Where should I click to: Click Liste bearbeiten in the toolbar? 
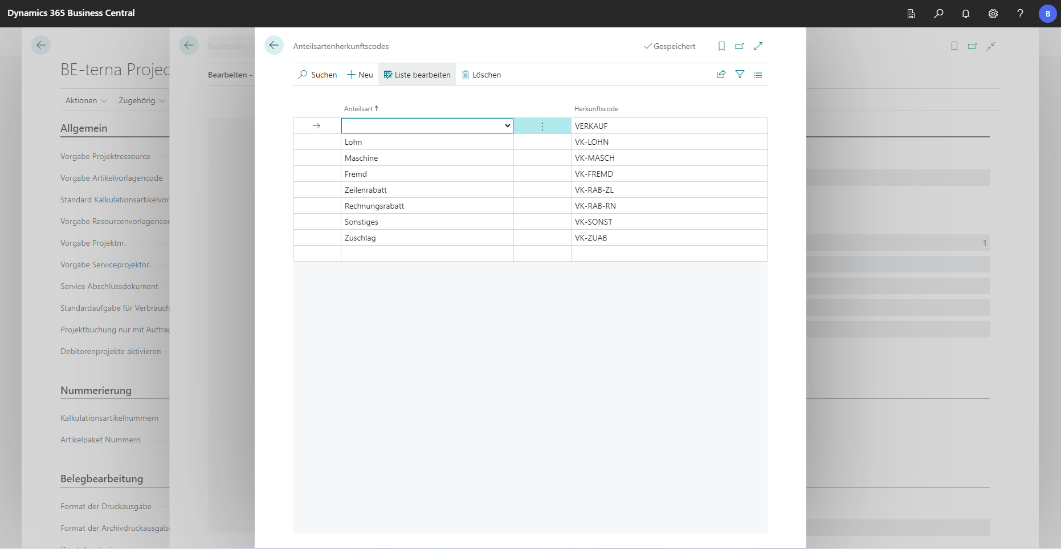tap(417, 75)
